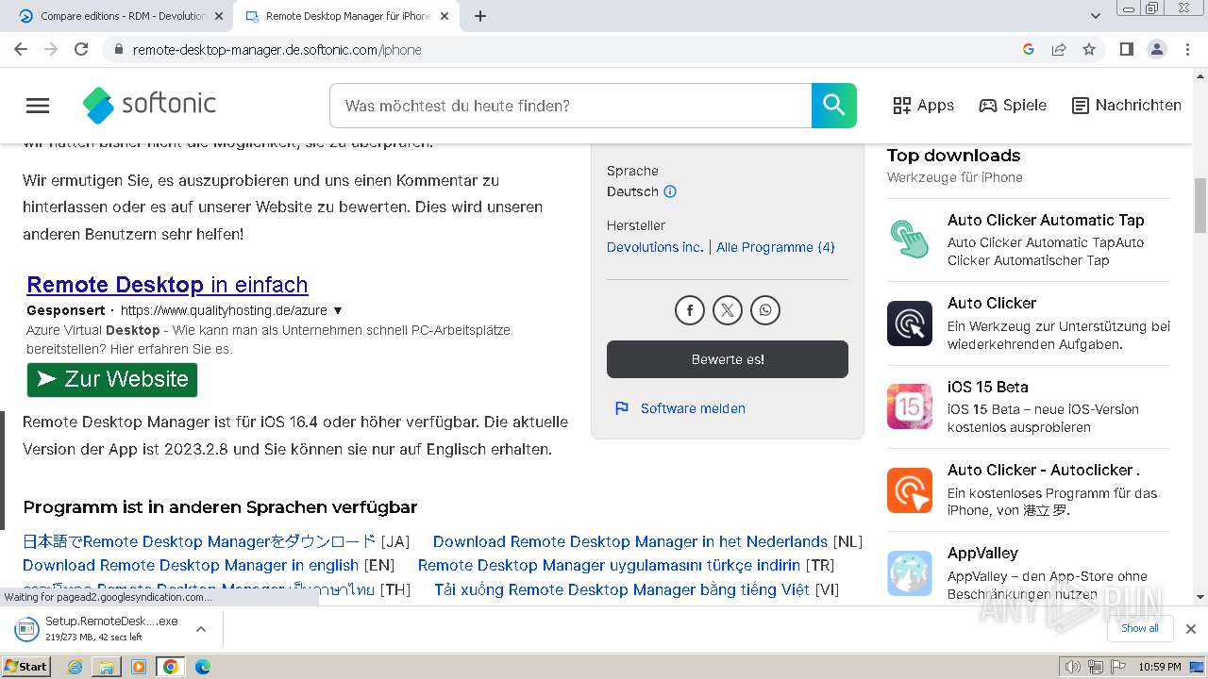Open Vietnamese 'bằng tiếng Việt' download link
The width and height of the screenshot is (1208, 679).
(x=622, y=589)
